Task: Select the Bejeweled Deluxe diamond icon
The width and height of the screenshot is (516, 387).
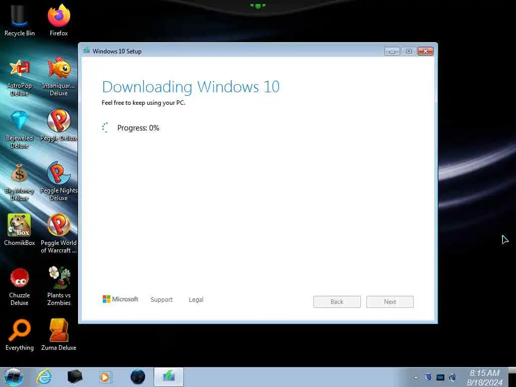Action: (x=20, y=130)
